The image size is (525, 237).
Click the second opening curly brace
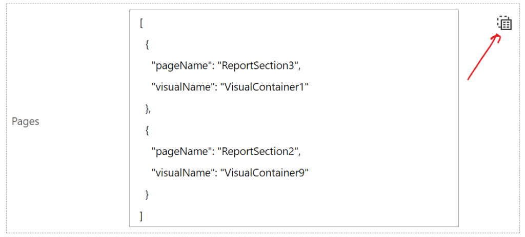[147, 130]
